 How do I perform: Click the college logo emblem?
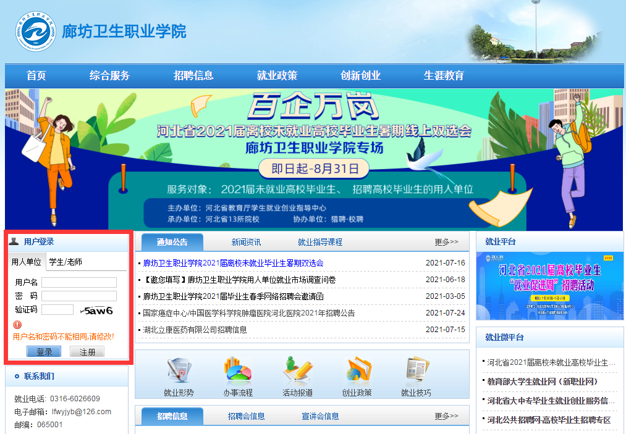[x=35, y=31]
